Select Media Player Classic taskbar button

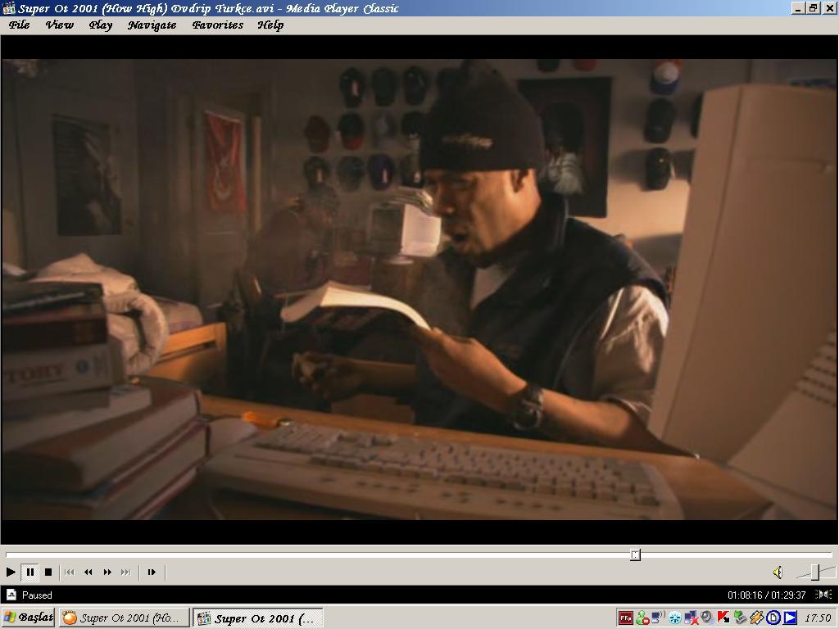pos(258,618)
